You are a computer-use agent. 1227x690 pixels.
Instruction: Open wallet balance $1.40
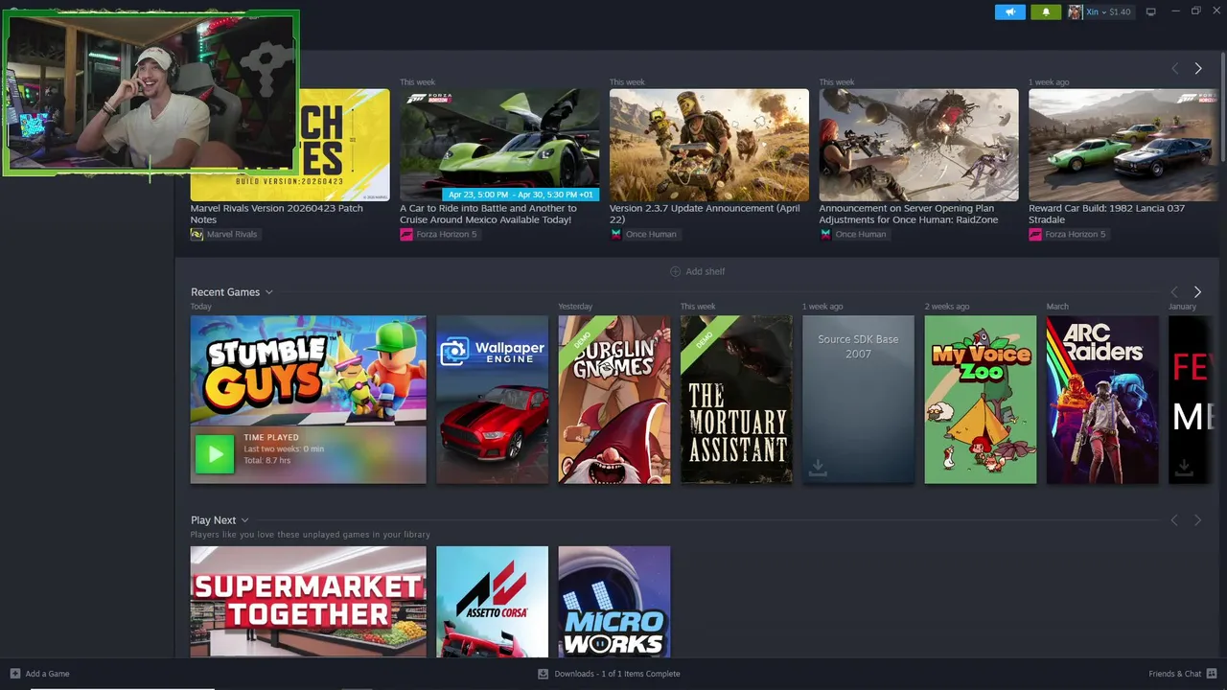click(x=1120, y=12)
